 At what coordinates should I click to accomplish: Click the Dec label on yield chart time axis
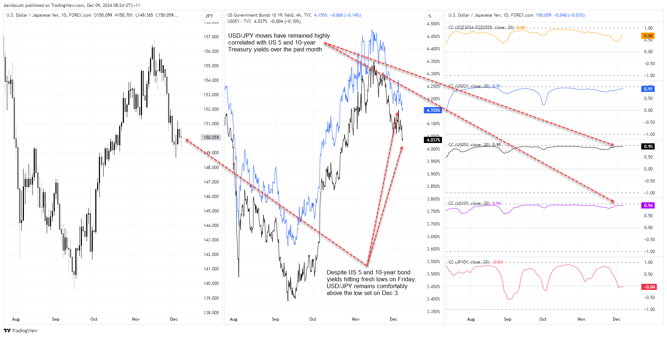(x=393, y=319)
